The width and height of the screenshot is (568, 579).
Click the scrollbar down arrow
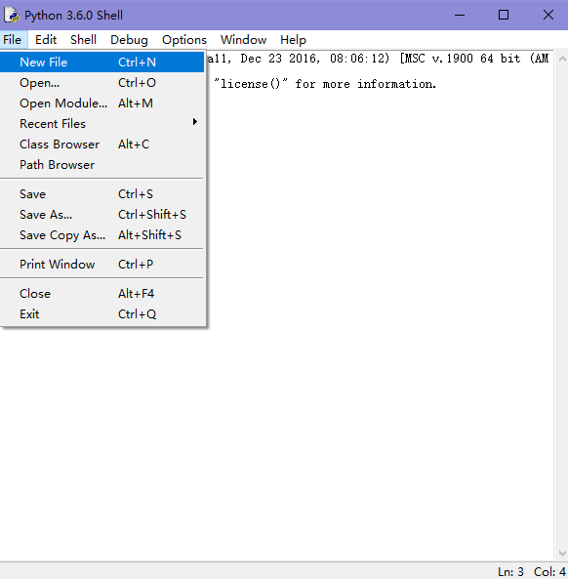[562, 554]
